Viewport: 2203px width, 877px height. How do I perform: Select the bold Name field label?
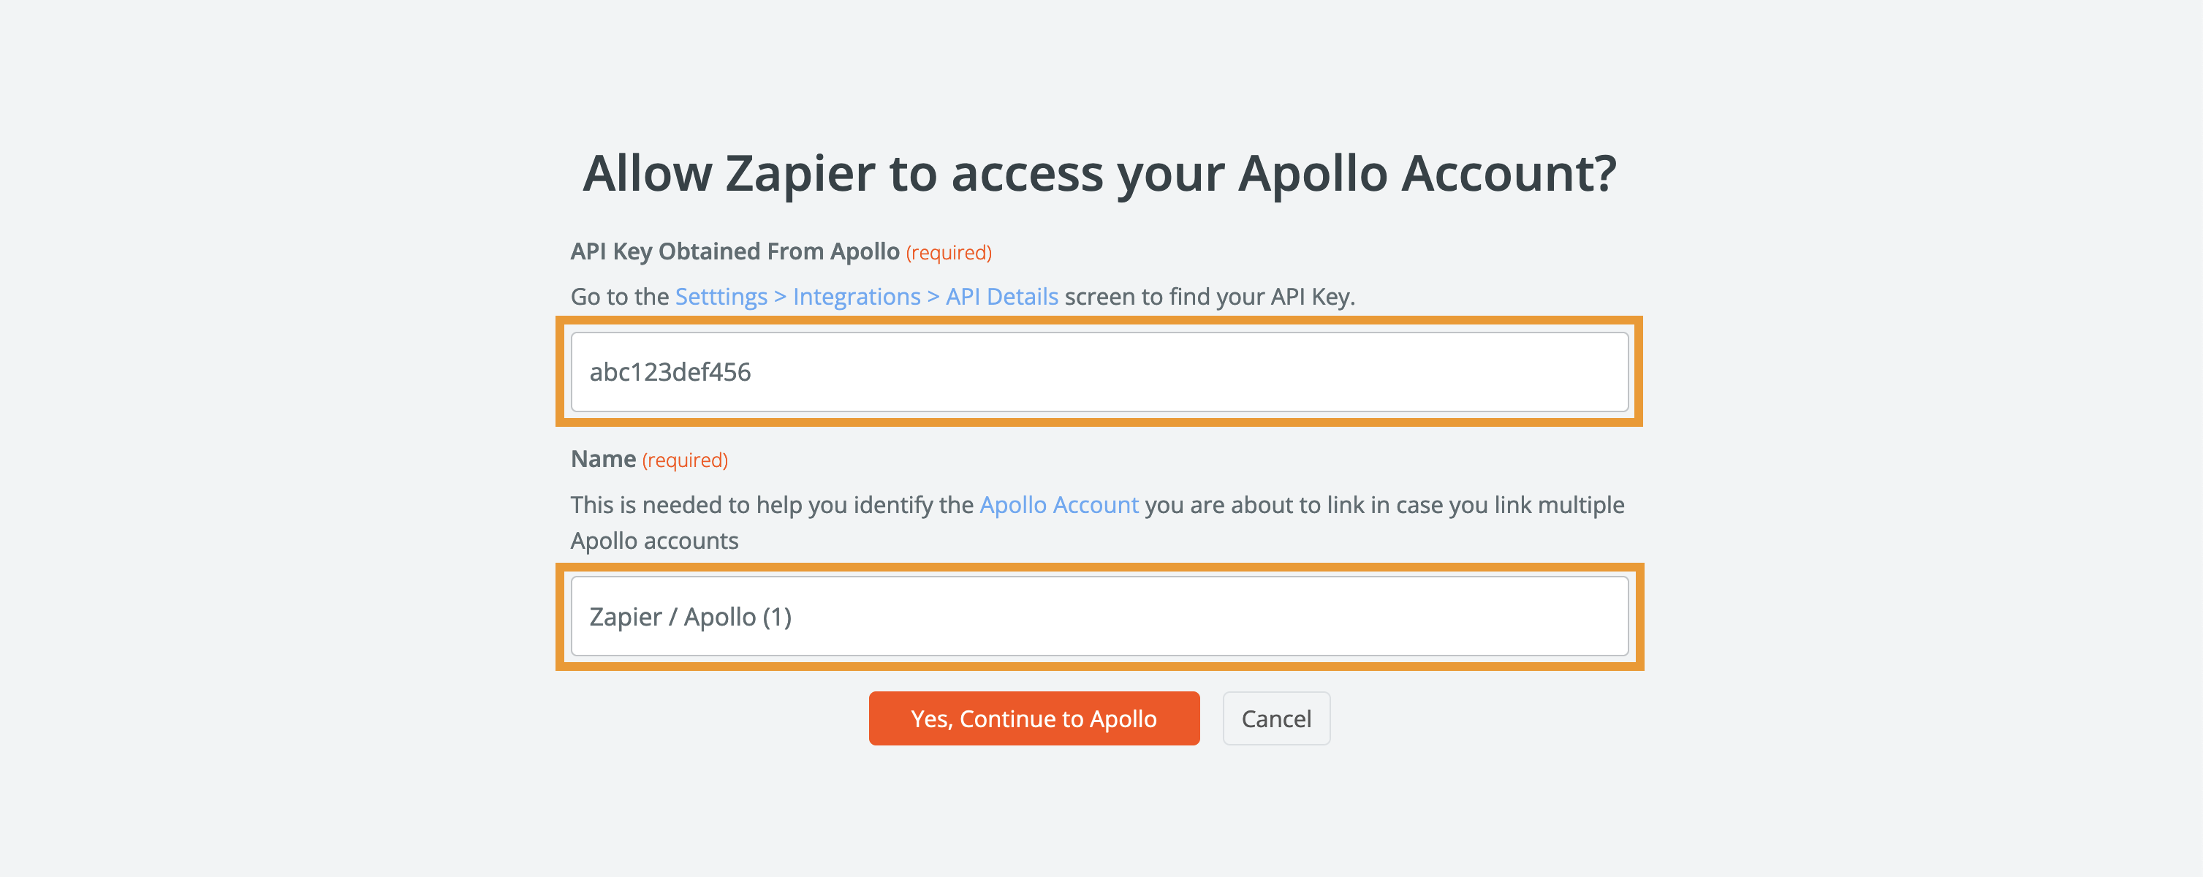point(603,459)
